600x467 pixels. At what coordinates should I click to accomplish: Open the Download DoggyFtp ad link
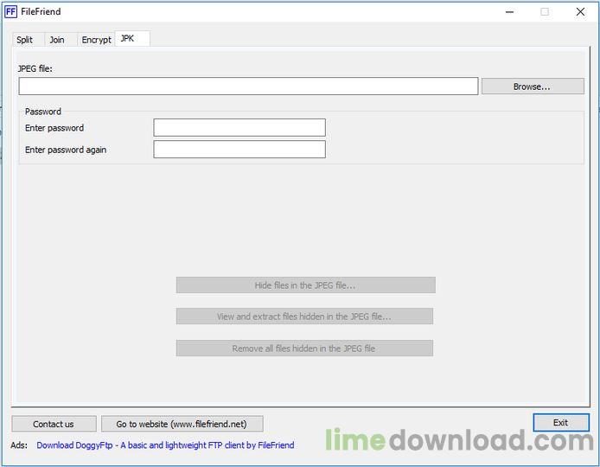click(x=165, y=445)
